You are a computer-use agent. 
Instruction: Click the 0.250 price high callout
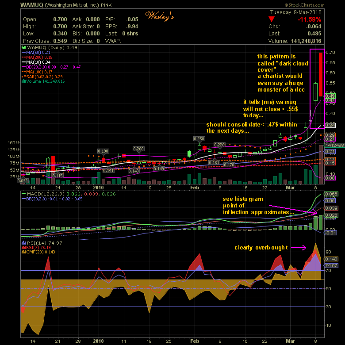click(x=199, y=138)
